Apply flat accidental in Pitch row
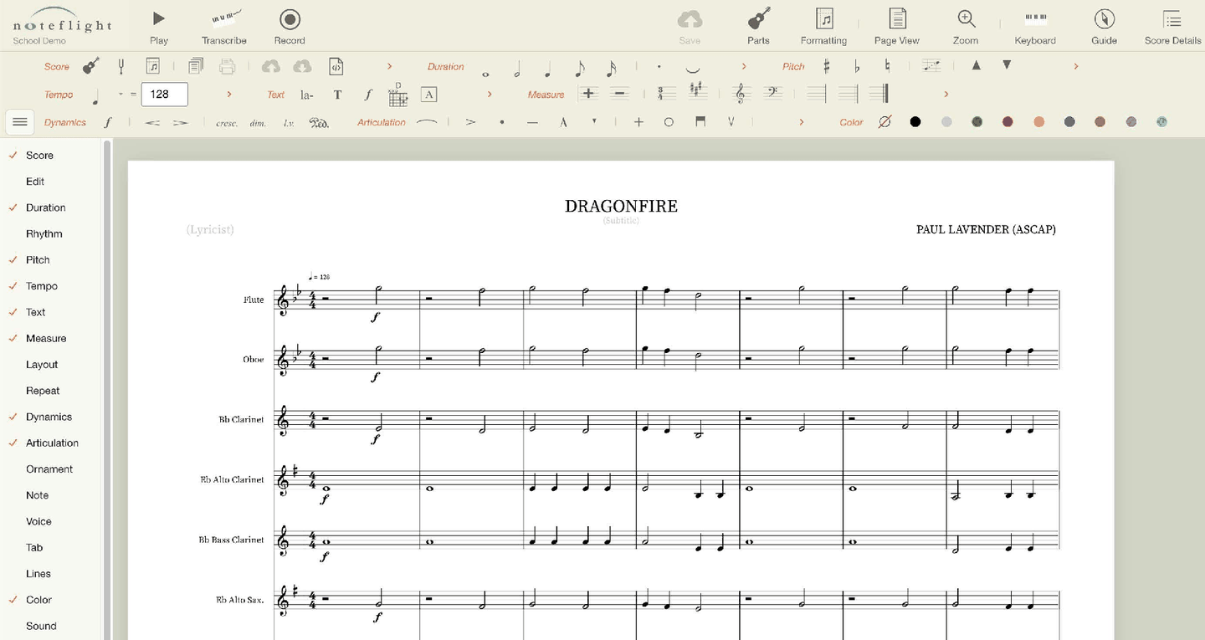Image resolution: width=1205 pixels, height=640 pixels. (857, 67)
